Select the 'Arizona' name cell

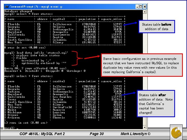click(x=14, y=118)
